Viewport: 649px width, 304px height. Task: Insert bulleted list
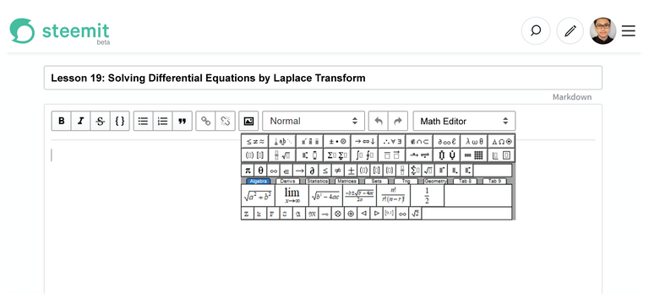(x=143, y=122)
